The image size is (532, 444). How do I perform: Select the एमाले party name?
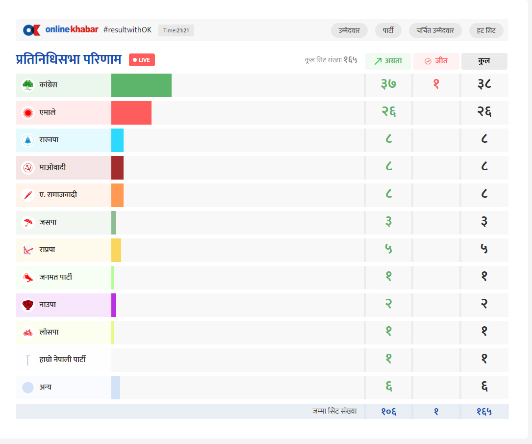click(48, 112)
